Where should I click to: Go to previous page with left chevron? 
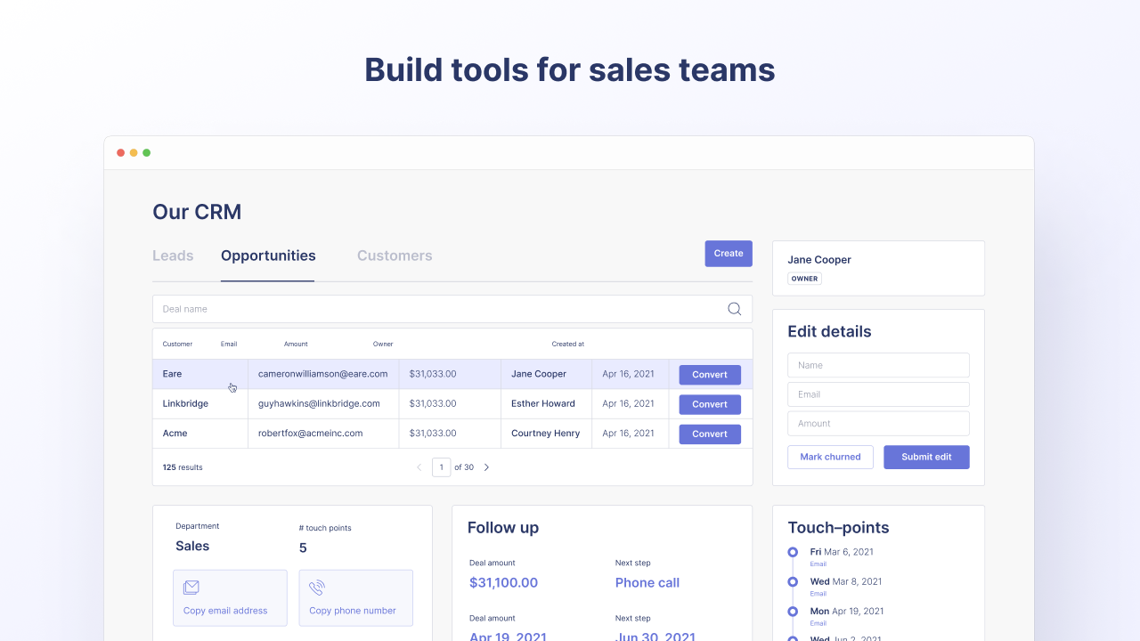pyautogui.click(x=419, y=467)
